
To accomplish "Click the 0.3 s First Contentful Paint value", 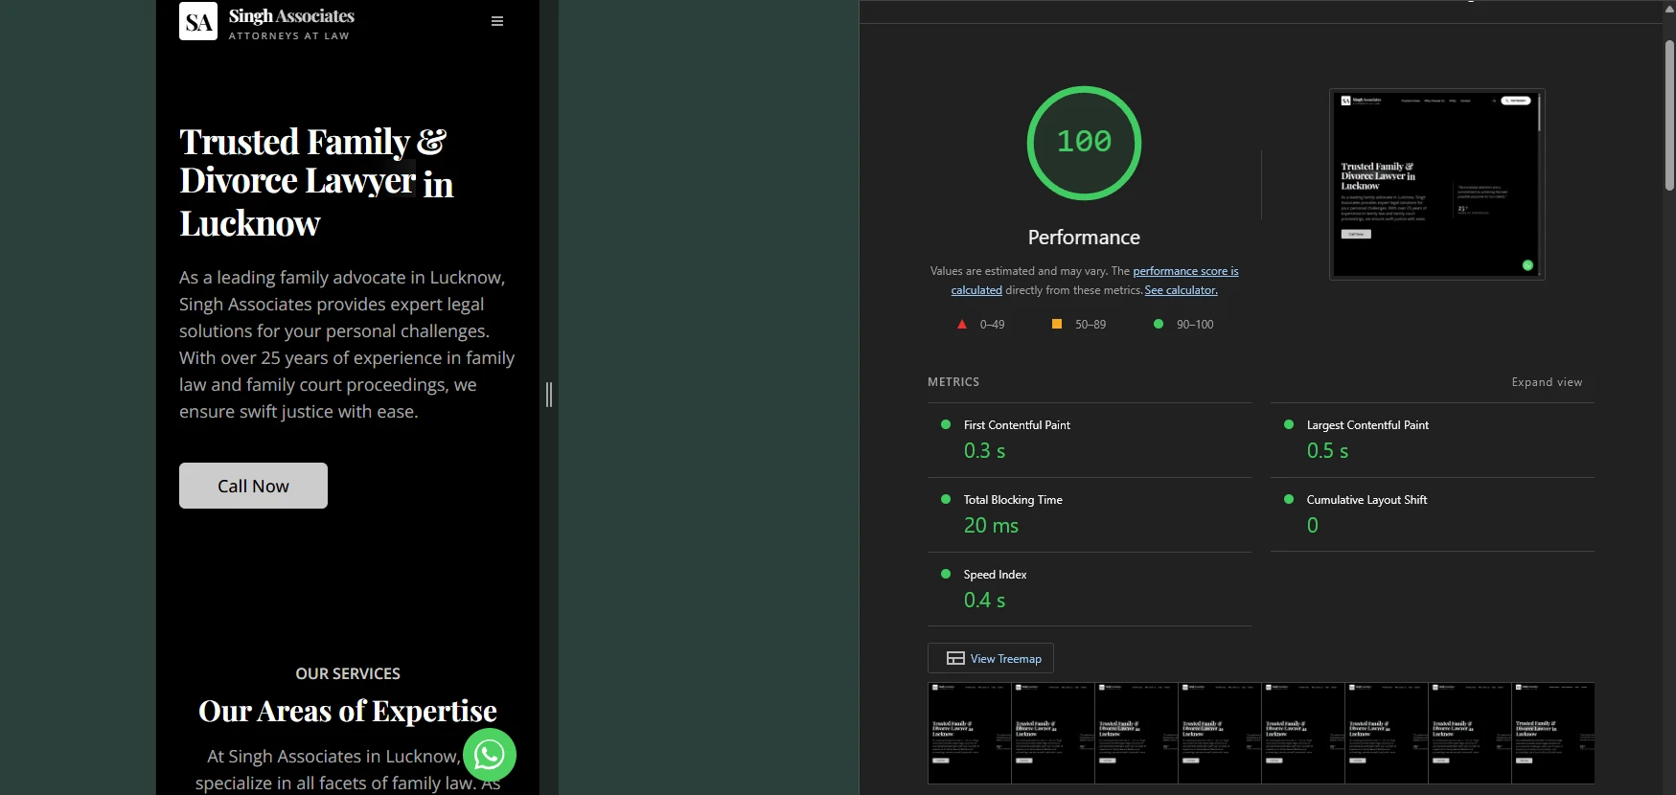I will [x=984, y=451].
